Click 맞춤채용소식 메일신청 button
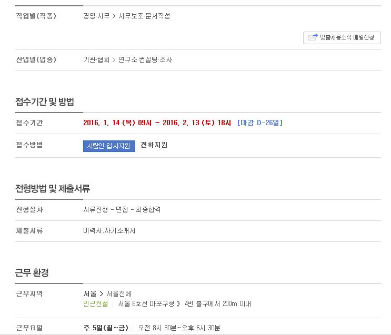Image resolution: width=391 pixels, height=335 pixels. click(342, 38)
